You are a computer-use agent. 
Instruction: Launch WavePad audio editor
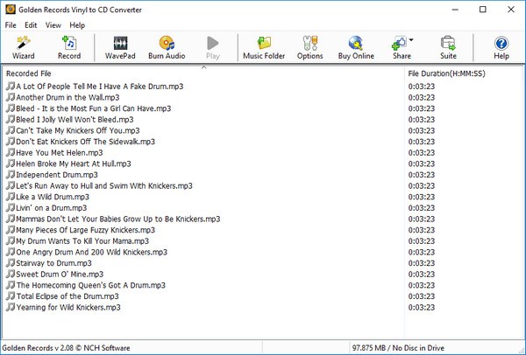(122, 47)
